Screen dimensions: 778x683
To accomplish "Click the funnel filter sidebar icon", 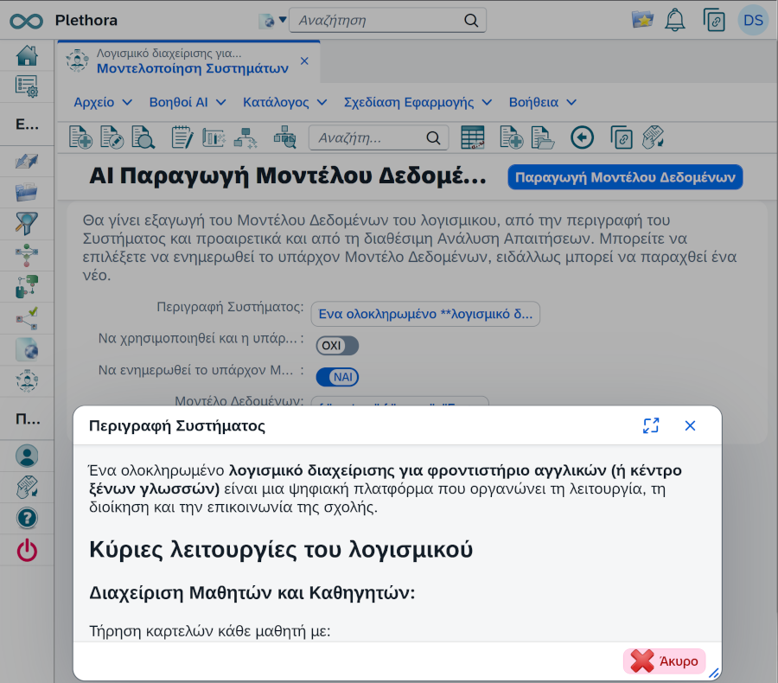I will tap(27, 223).
